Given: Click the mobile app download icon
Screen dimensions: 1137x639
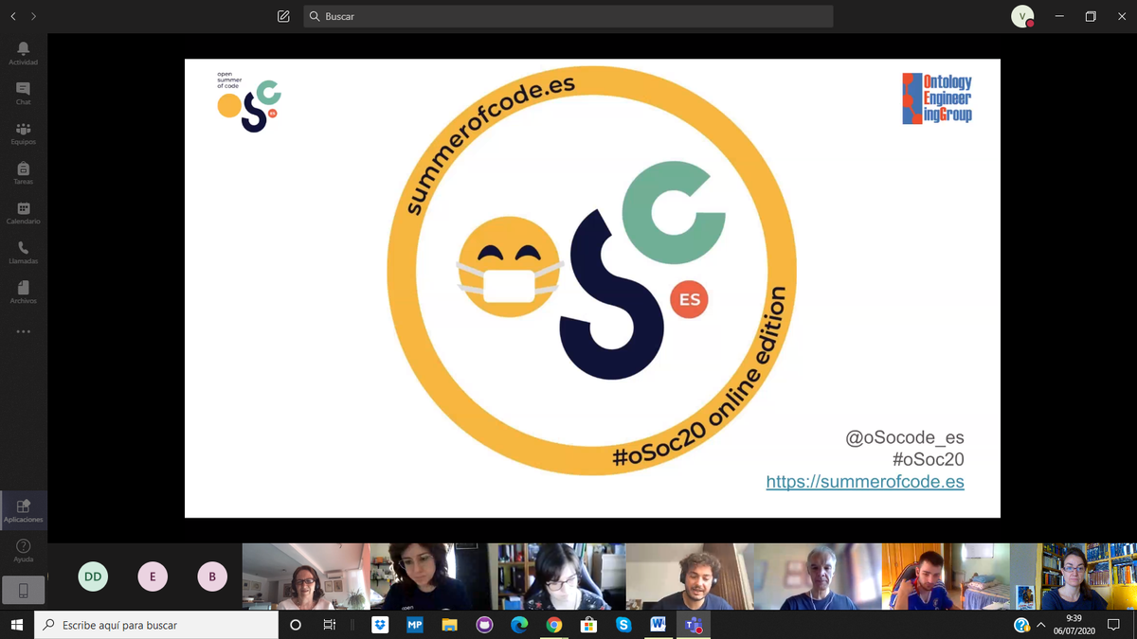Looking at the screenshot, I should pos(24,590).
